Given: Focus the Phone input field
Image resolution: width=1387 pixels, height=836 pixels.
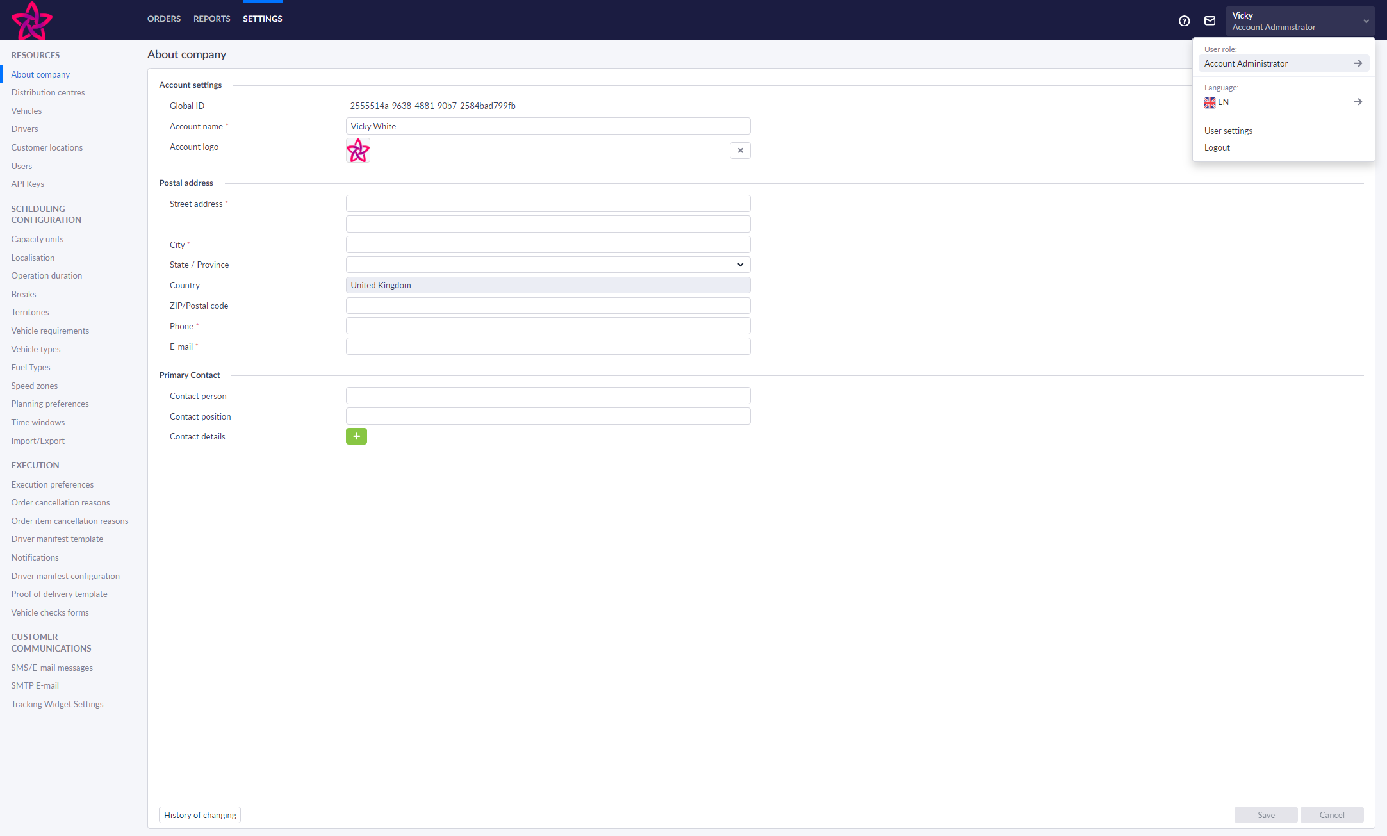Looking at the screenshot, I should [548, 326].
